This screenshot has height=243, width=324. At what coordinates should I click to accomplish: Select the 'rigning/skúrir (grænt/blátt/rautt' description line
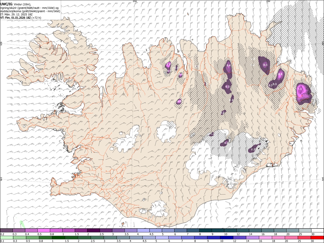click(29, 8)
